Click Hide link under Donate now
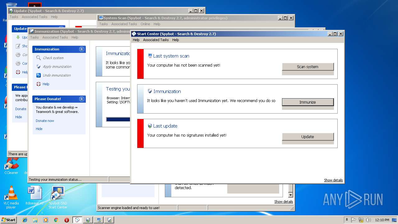The height and width of the screenshot is (224, 398). point(39,129)
